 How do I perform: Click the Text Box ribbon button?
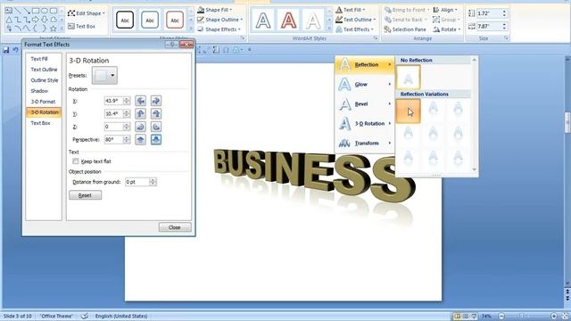pyautogui.click(x=81, y=26)
